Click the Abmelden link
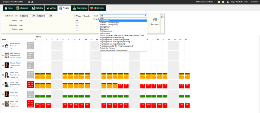 click(x=254, y=2)
